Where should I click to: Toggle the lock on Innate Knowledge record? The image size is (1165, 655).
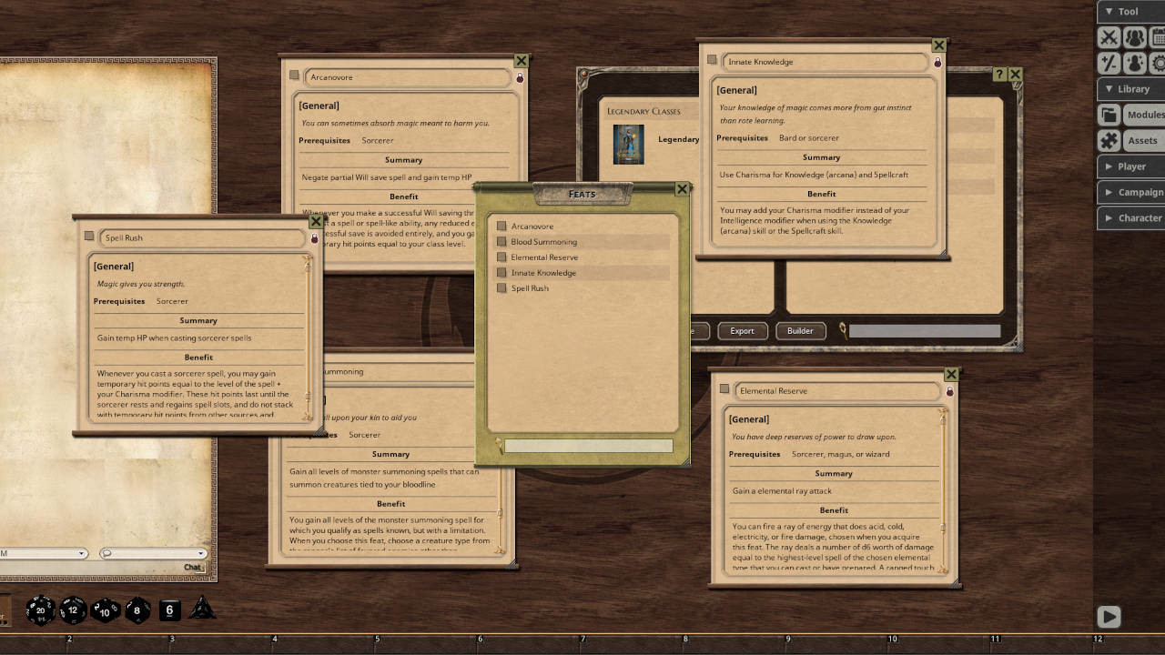(x=937, y=63)
